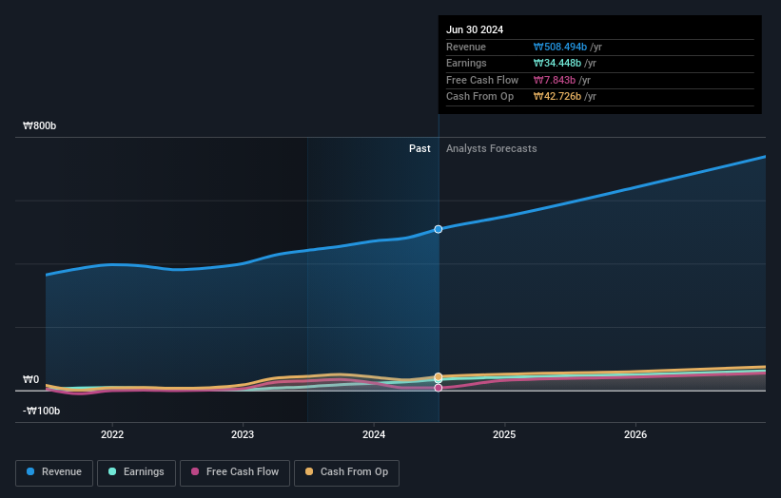781x498 pixels.
Task: Click the pink dot in Free Cash Flow legend
Action: [x=195, y=471]
